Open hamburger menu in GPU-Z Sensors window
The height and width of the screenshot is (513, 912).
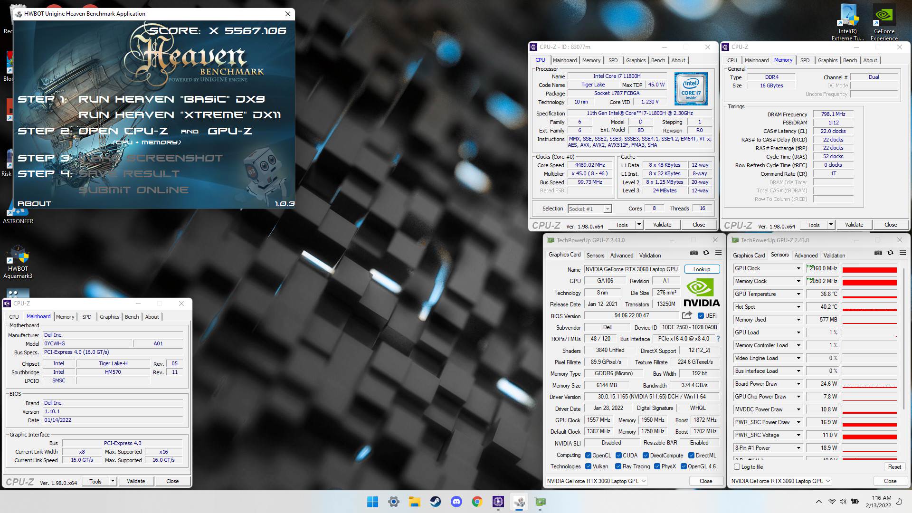click(902, 253)
